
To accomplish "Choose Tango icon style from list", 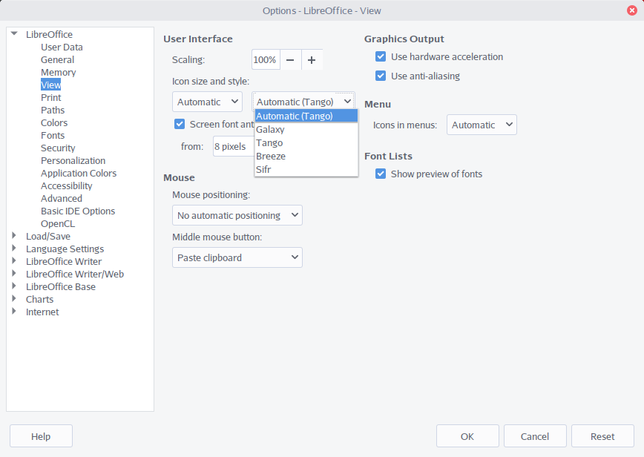I will pyautogui.click(x=306, y=143).
